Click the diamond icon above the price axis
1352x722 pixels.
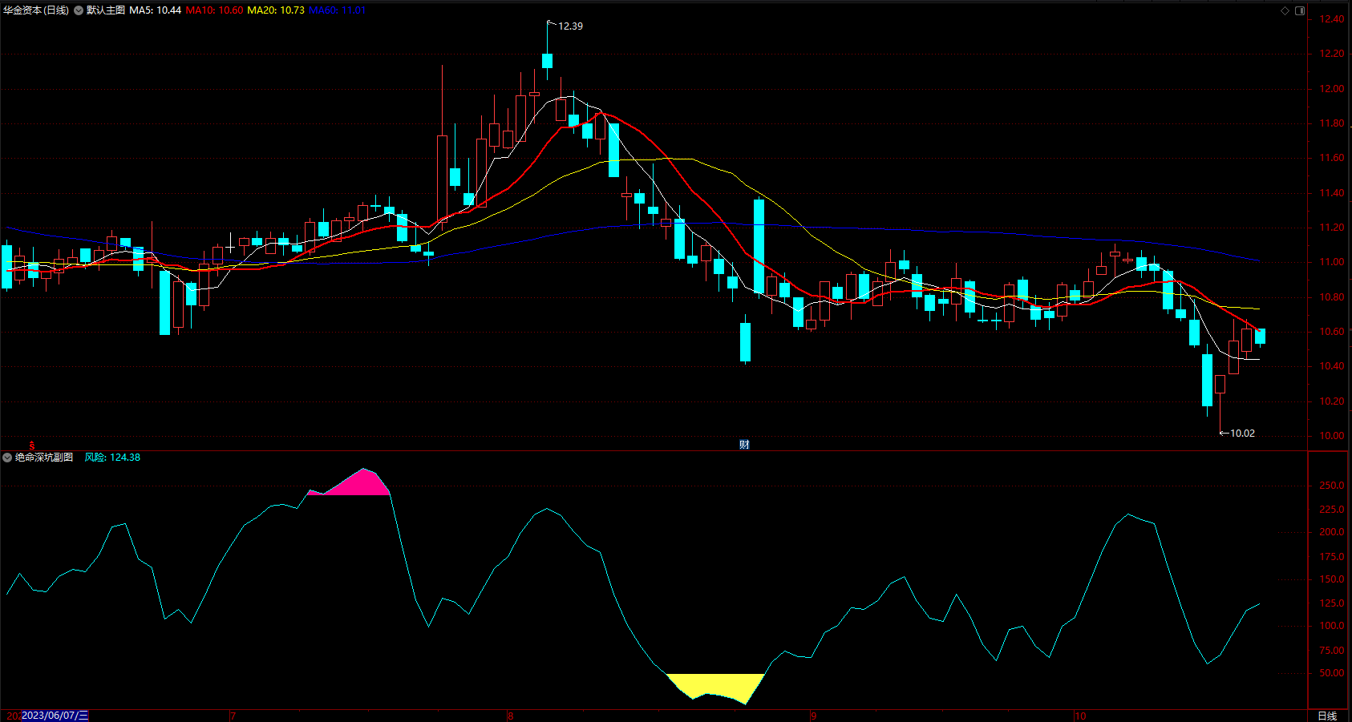coord(1285,10)
